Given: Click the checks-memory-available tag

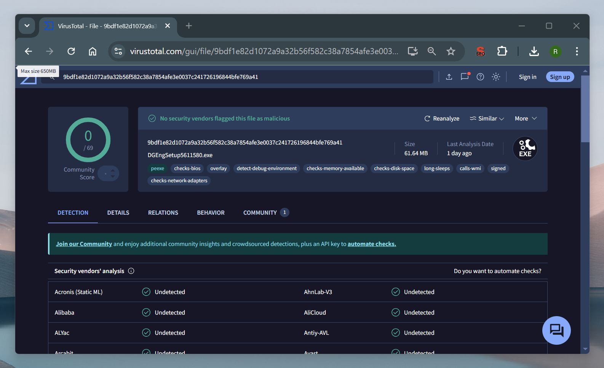Looking at the screenshot, I should tap(335, 168).
